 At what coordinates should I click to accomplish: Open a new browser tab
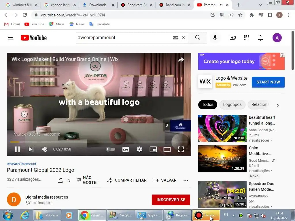tap(238, 5)
